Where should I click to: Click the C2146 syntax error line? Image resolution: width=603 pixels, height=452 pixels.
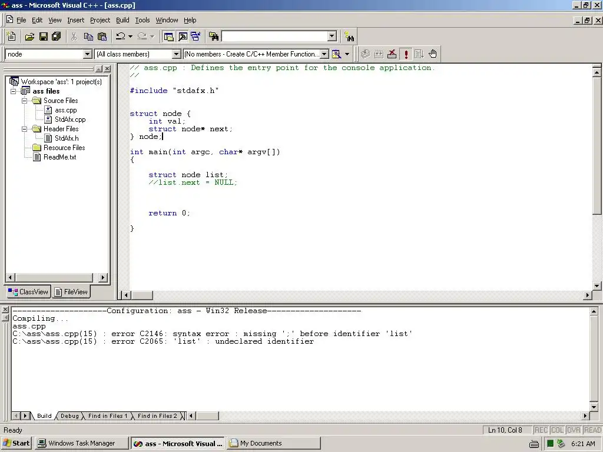coord(212,334)
